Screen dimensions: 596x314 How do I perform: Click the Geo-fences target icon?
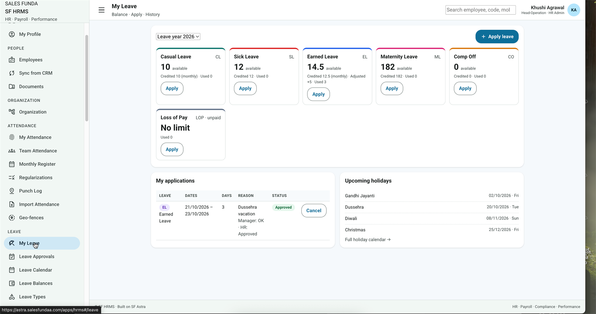(12, 218)
